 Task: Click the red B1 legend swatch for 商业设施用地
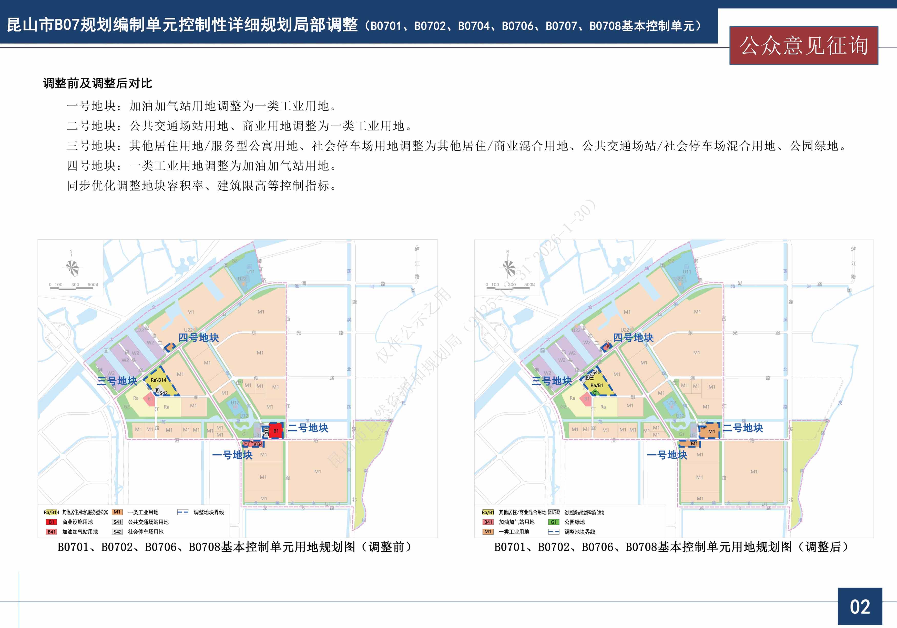tap(52, 522)
